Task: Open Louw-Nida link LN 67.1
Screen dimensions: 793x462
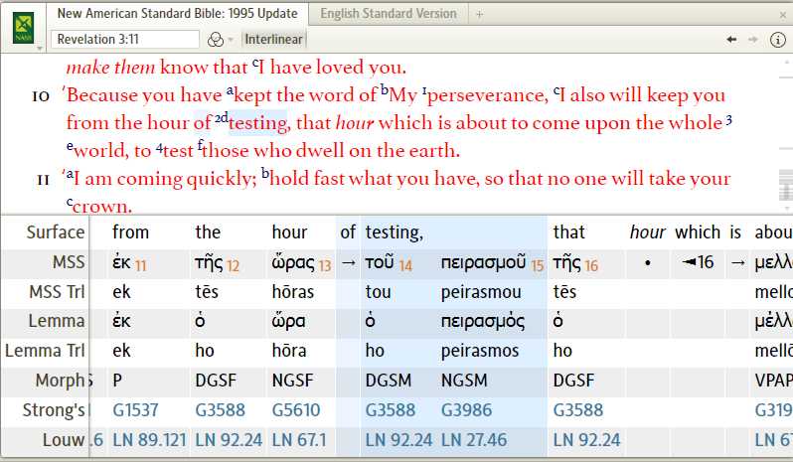Action: pyautogui.click(x=299, y=440)
